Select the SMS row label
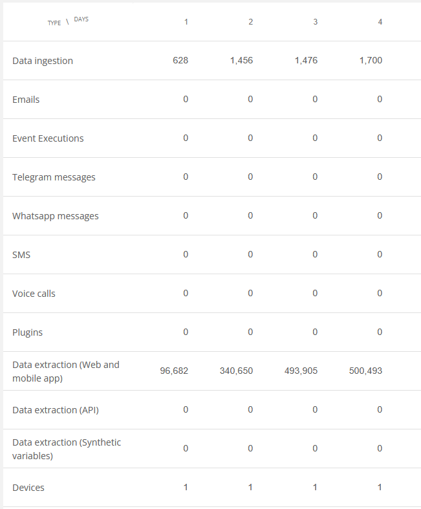The image size is (421, 509). coord(21,255)
